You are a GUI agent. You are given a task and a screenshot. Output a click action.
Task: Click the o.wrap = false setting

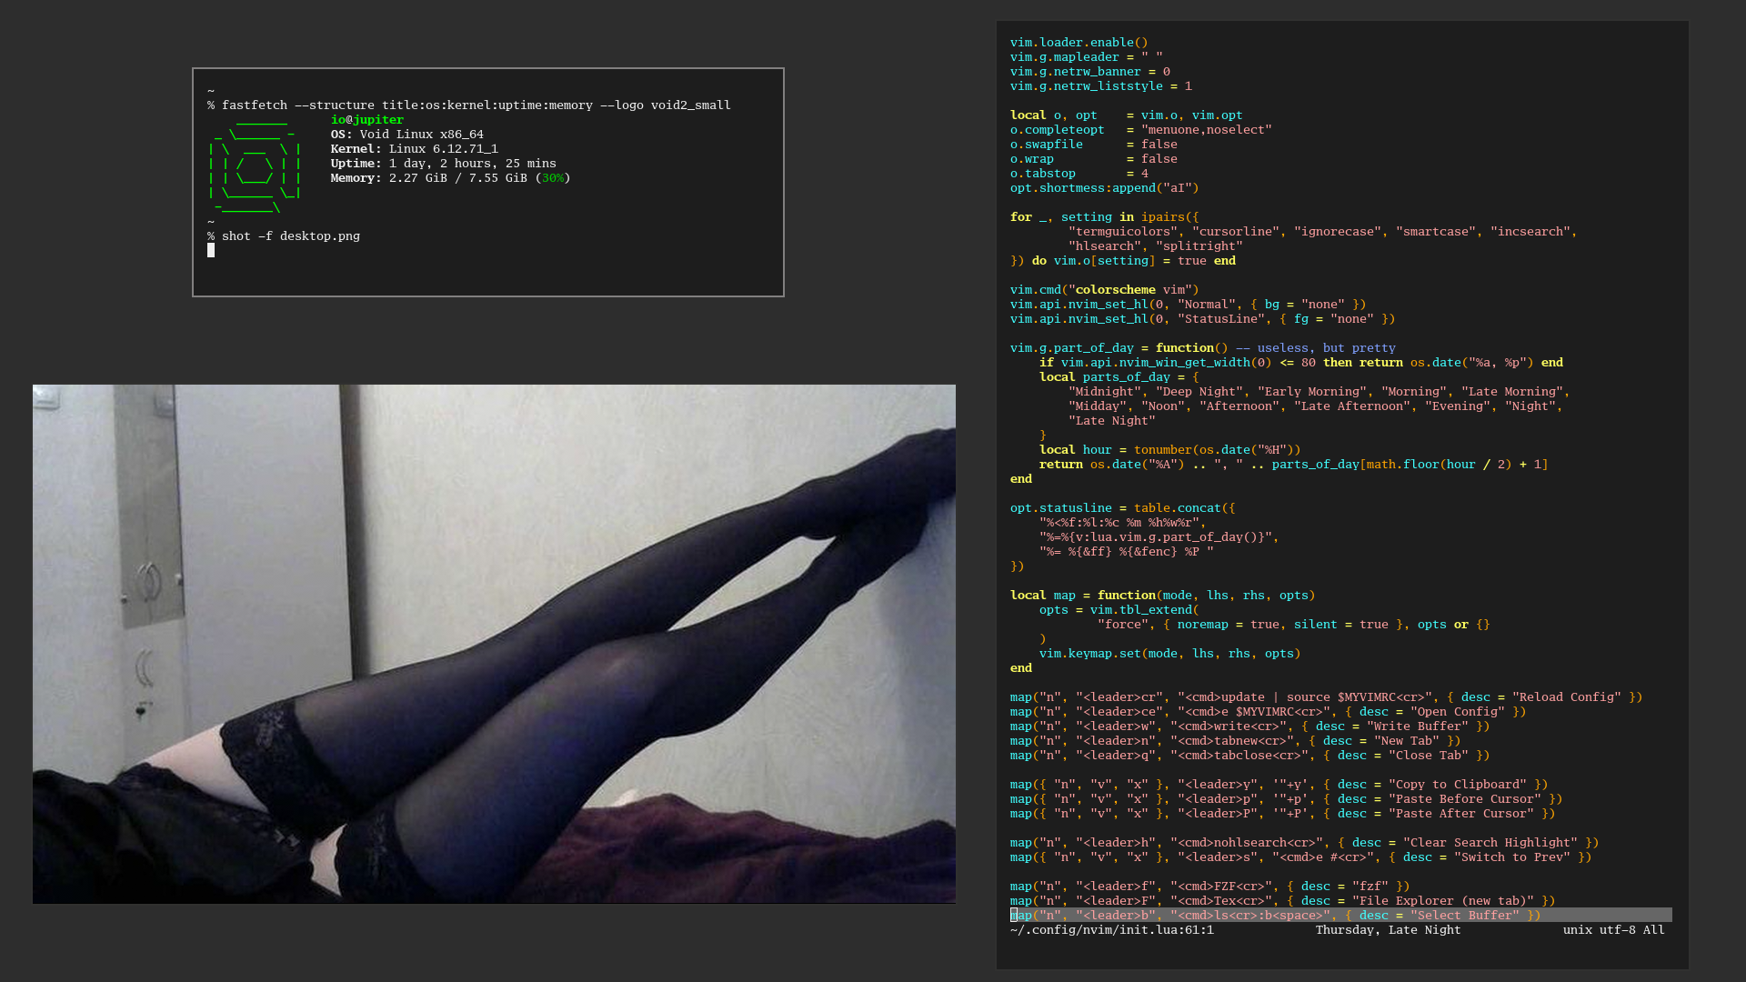[x=1093, y=159]
